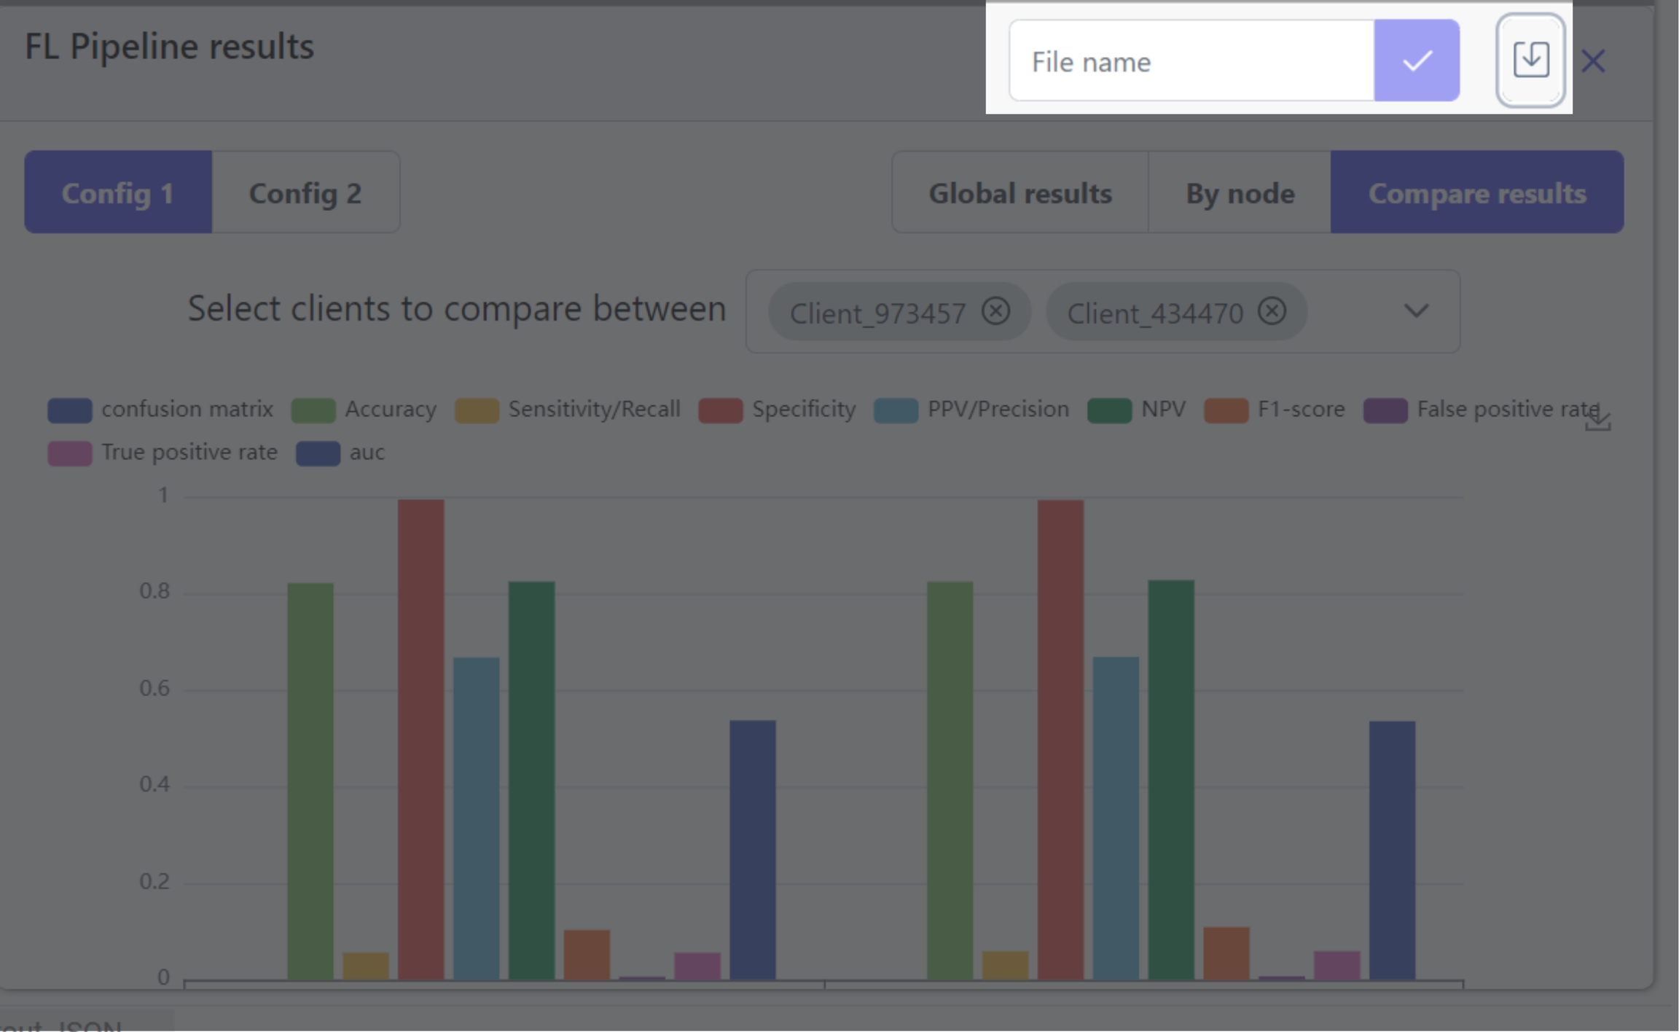Type in the File name field
This screenshot has width=1679, height=1032.
1191,61
